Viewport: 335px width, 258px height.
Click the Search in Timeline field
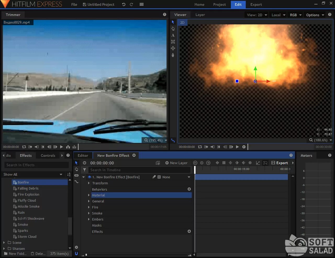(x=139, y=170)
